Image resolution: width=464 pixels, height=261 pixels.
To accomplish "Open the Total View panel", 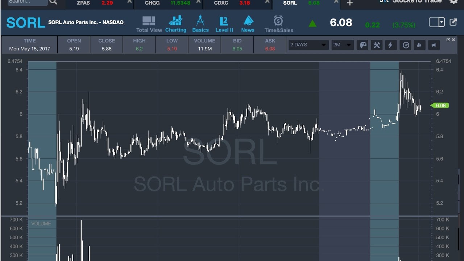I will point(149,24).
